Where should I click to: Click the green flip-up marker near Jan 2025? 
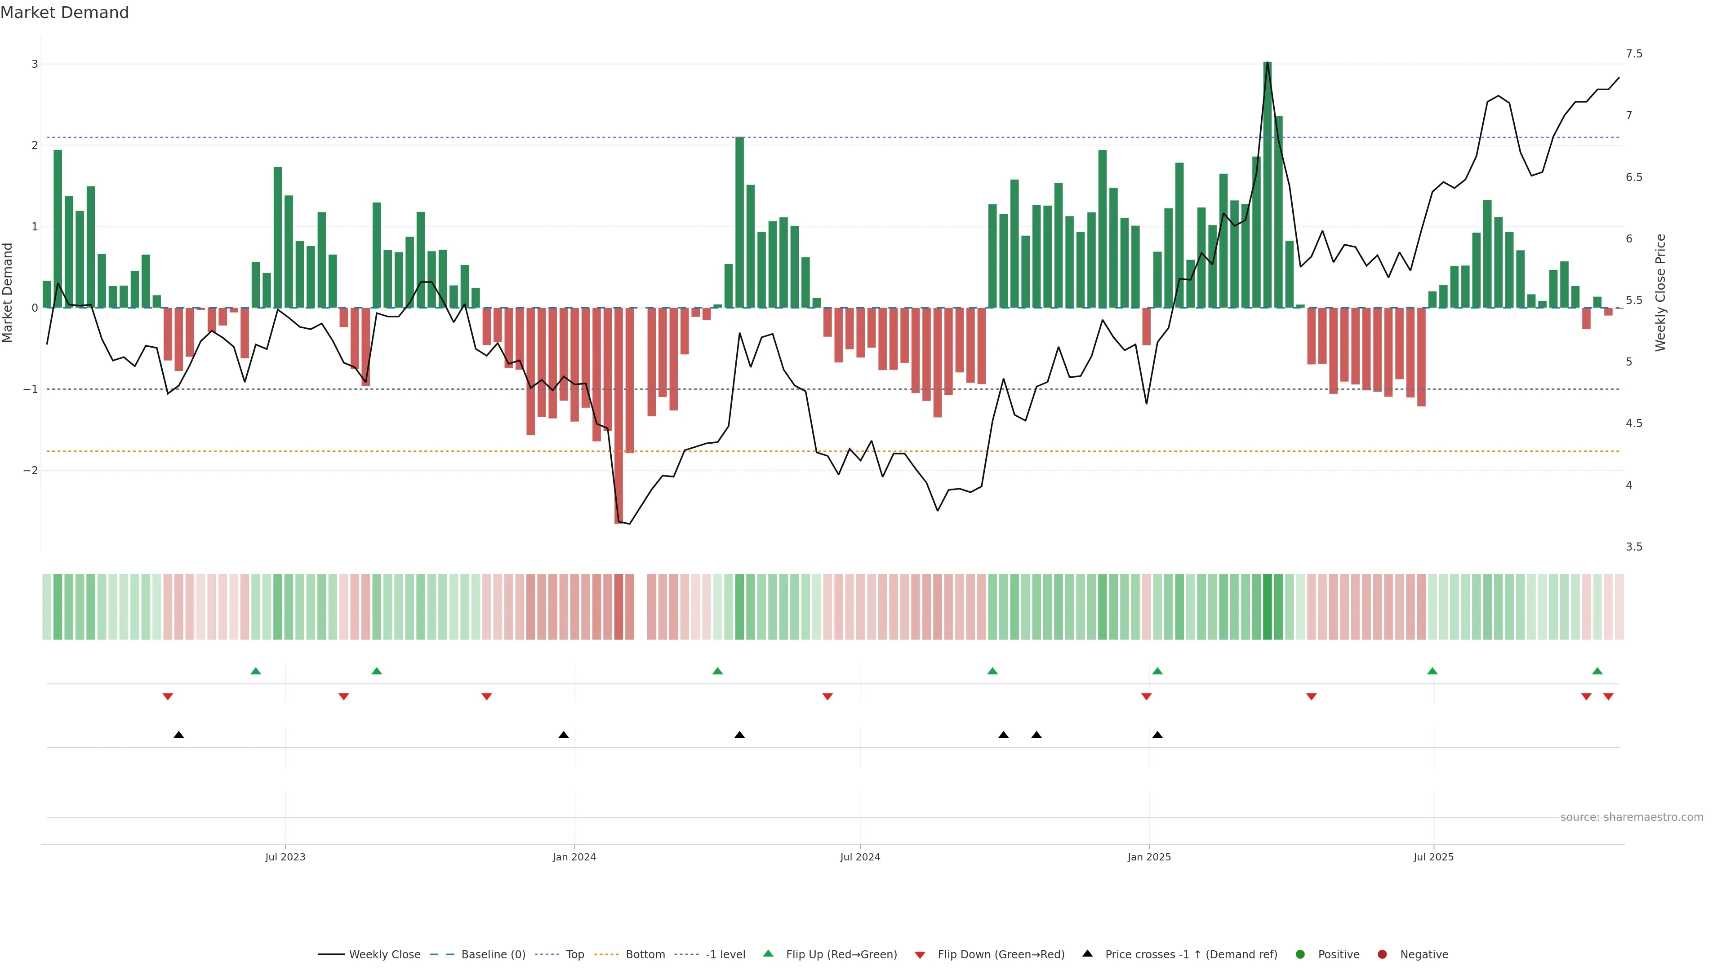point(1157,671)
